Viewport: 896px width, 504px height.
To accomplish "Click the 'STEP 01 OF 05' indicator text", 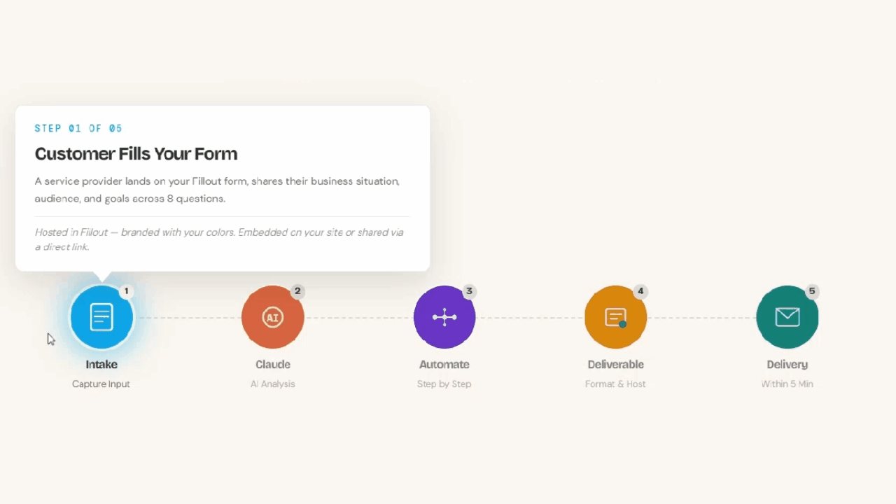I will pyautogui.click(x=78, y=129).
